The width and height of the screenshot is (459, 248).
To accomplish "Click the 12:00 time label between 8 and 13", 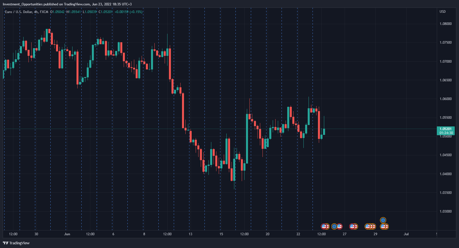I will (167, 234).
